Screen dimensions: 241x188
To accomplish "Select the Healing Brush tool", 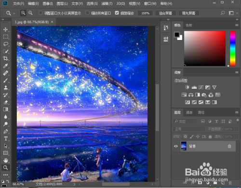I will [x=6, y=73].
